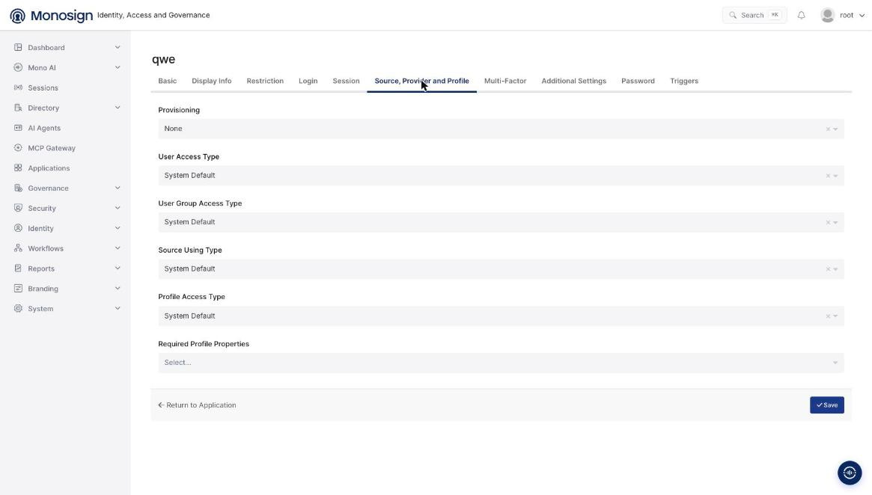Select the Restriction tab
Screen dimensions: 872x495
point(265,81)
